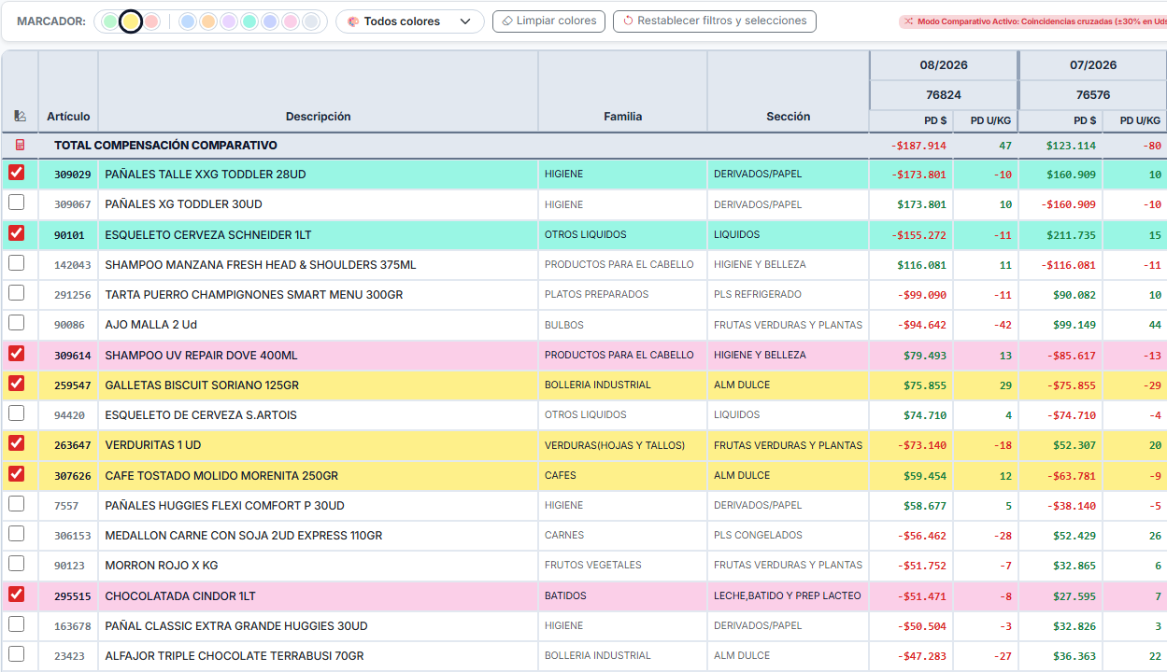1167x672 pixels.
Task: Click article number 291256
Action: coord(73,295)
